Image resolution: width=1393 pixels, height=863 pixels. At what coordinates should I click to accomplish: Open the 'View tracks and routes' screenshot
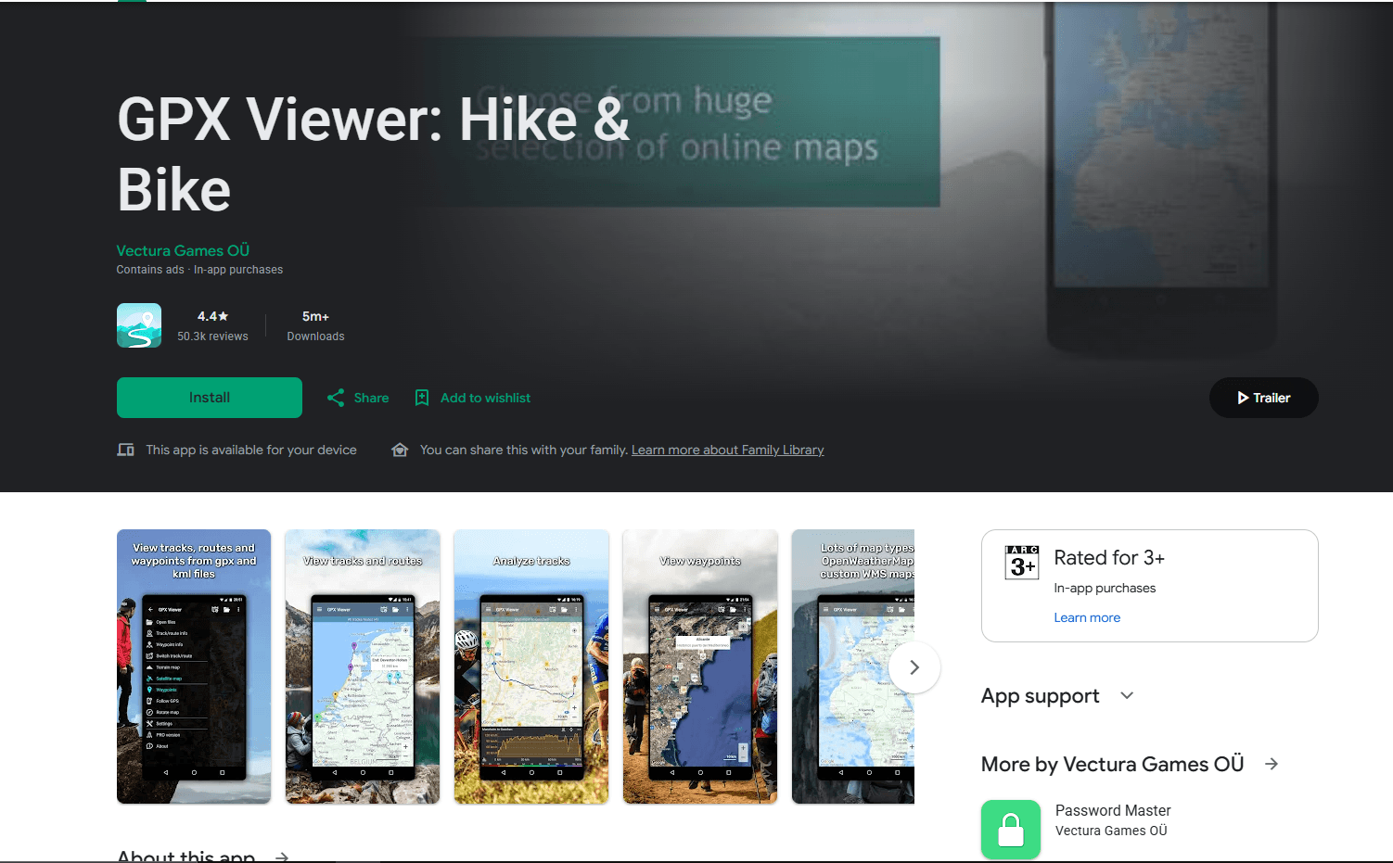pos(363,666)
